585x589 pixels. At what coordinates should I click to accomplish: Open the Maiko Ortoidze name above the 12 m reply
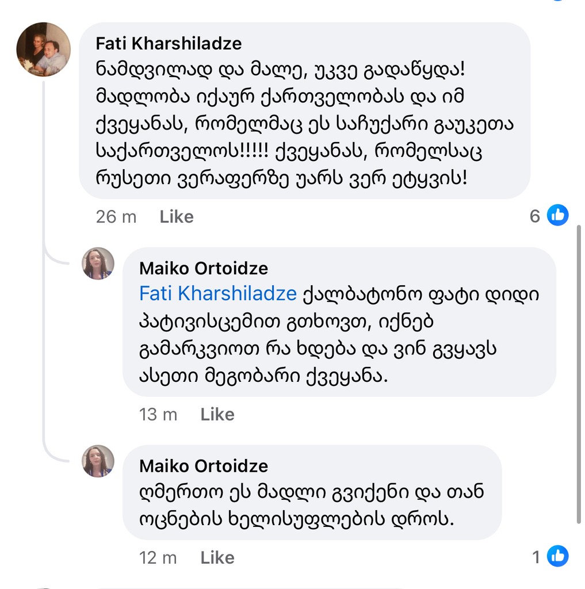(204, 466)
